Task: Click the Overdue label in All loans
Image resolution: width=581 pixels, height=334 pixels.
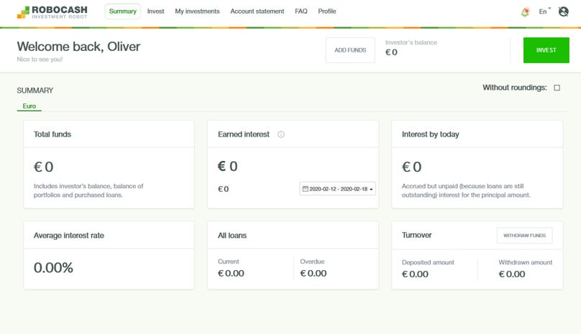Action: tap(312, 261)
